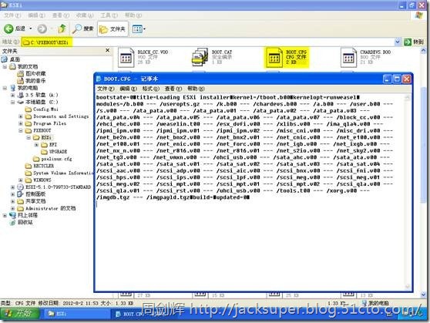430x323 pixels.
Task: Open the address bar dropdown arrow
Action: tap(398, 42)
